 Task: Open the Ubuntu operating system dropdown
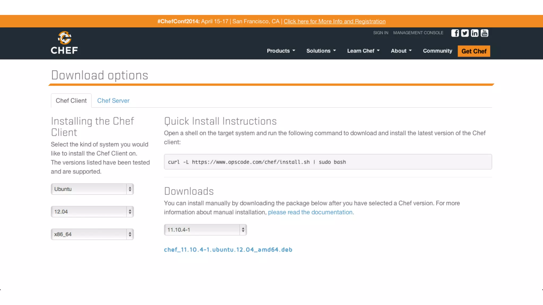tap(92, 189)
